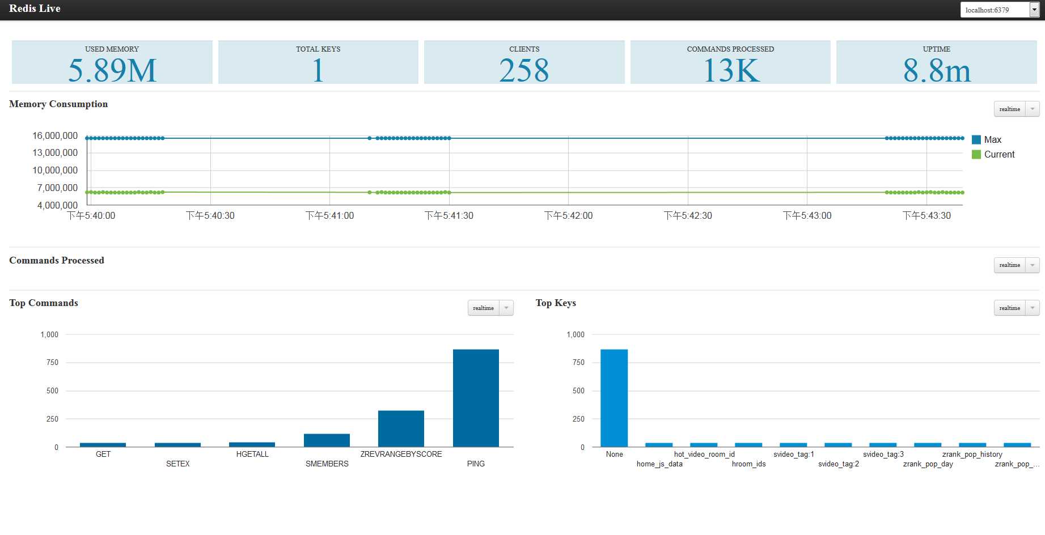Screen dimensions: 1045x535
Task: Select the hroom_ids bar
Action: pos(748,445)
